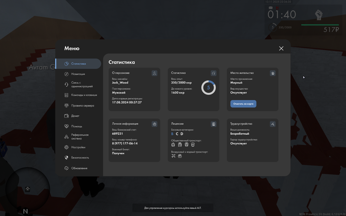Viewport: 346px width, 216px height.
Task: Click the airplane license icon
Action: point(173,156)
